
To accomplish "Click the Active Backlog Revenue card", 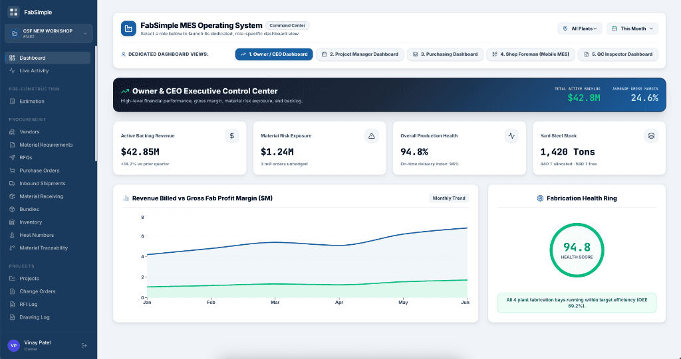I will coord(180,148).
